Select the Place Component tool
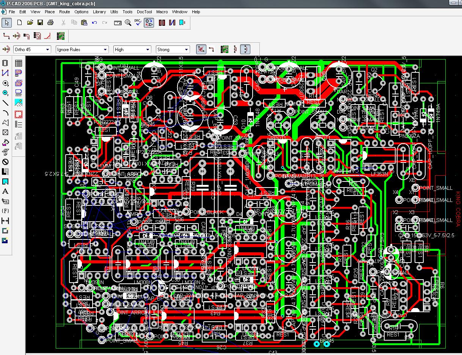The height and width of the screenshot is (355, 462). (x=5, y=63)
